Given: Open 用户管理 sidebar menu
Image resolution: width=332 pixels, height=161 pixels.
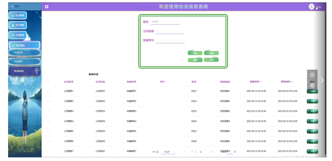Looking at the screenshot, I should tap(17, 25).
